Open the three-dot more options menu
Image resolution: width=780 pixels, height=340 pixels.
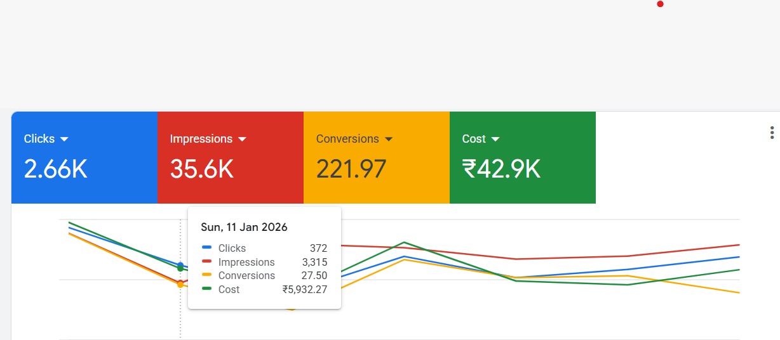(x=772, y=133)
